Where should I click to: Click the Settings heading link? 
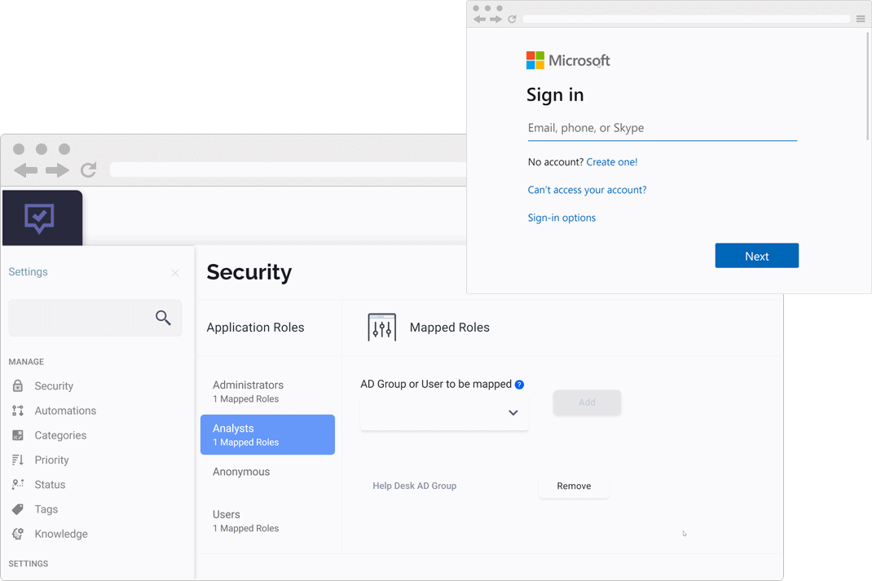28,272
